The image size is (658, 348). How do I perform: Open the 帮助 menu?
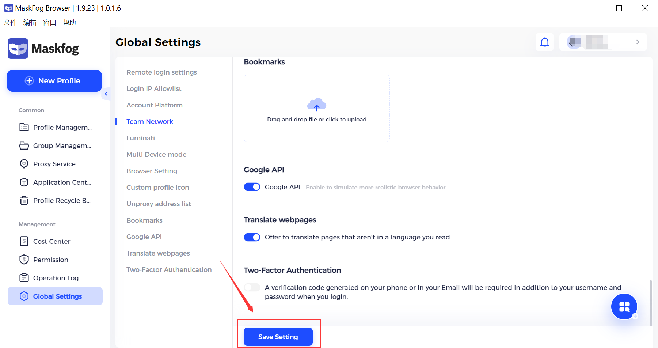pos(69,23)
